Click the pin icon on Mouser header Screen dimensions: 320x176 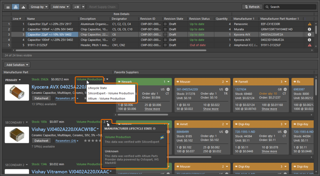pos(178,82)
